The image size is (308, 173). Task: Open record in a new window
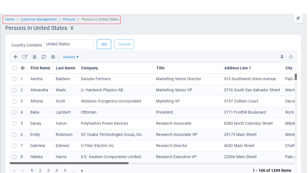click(25, 57)
